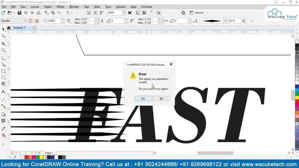The height and width of the screenshot is (168, 299).
Task: Click the rotation angle 0.000 field
Action: click(x=54, y=21)
